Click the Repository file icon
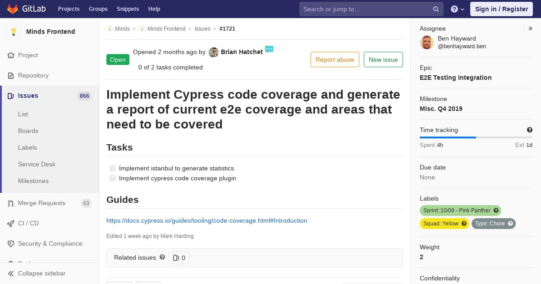 point(11,75)
